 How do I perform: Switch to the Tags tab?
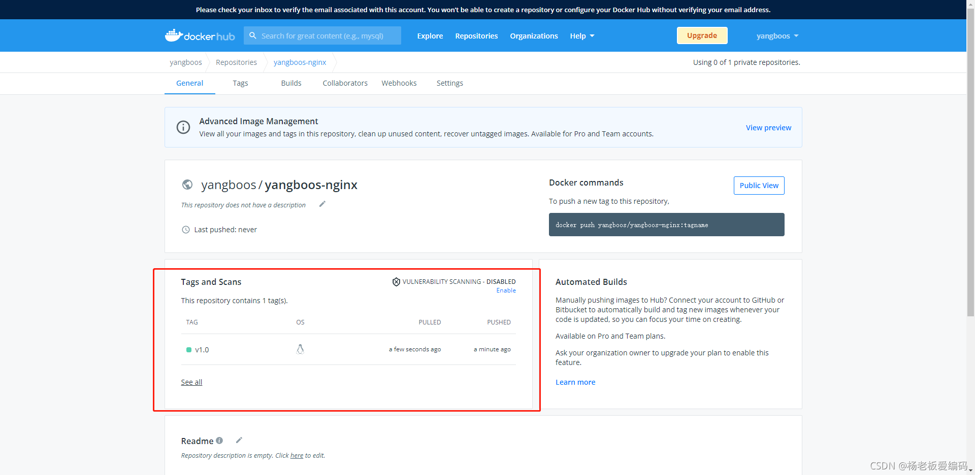pyautogui.click(x=241, y=83)
